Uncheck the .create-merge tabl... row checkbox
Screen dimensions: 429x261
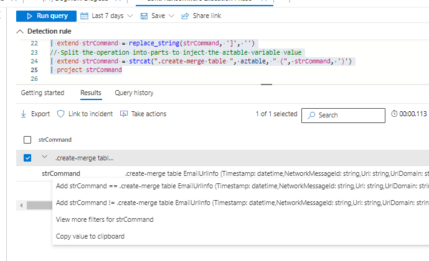[27, 158]
